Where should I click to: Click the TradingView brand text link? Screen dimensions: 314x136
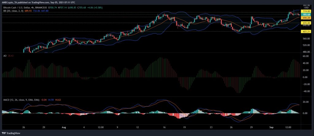pos(14,134)
